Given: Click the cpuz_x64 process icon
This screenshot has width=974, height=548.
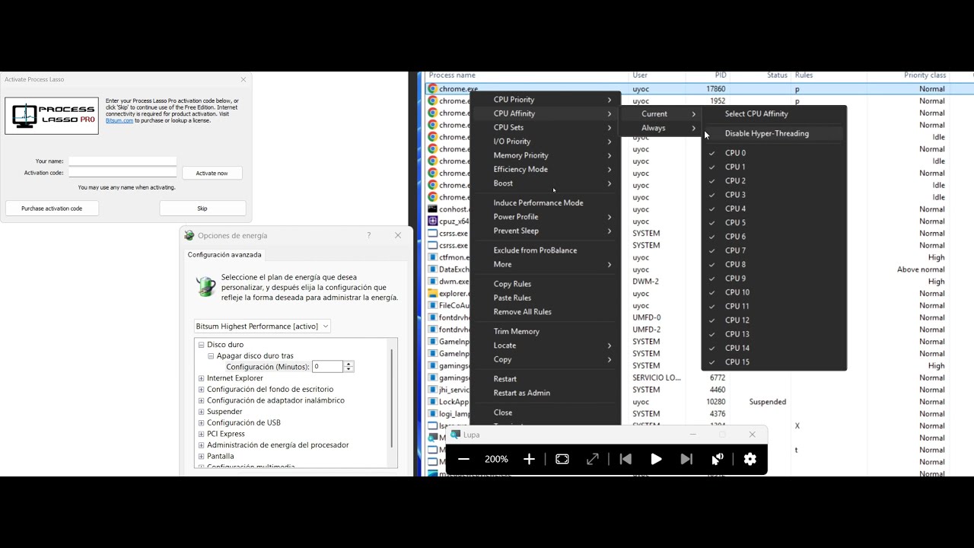Looking at the screenshot, I should click(x=432, y=221).
